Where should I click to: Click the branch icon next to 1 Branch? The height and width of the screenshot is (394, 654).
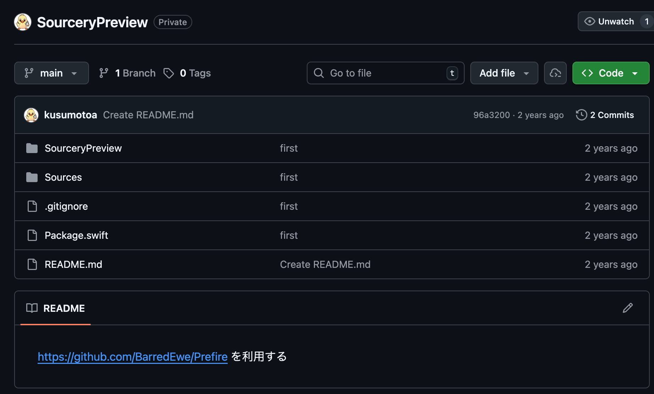click(x=104, y=73)
